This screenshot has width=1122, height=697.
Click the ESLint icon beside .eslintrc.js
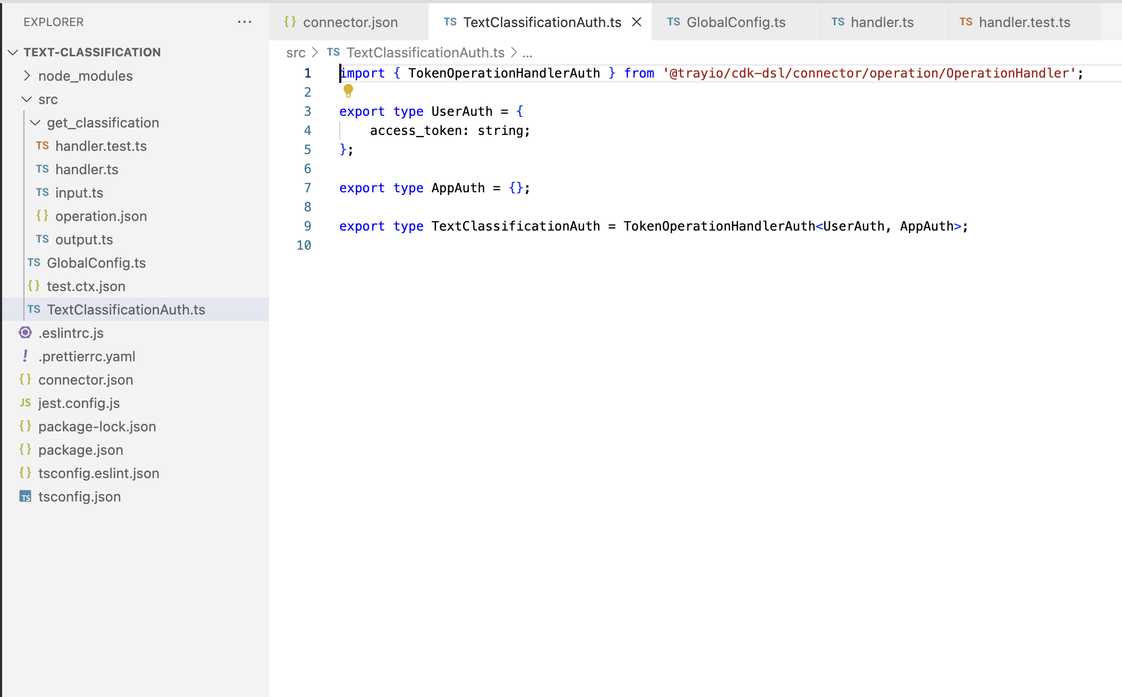pyautogui.click(x=25, y=333)
